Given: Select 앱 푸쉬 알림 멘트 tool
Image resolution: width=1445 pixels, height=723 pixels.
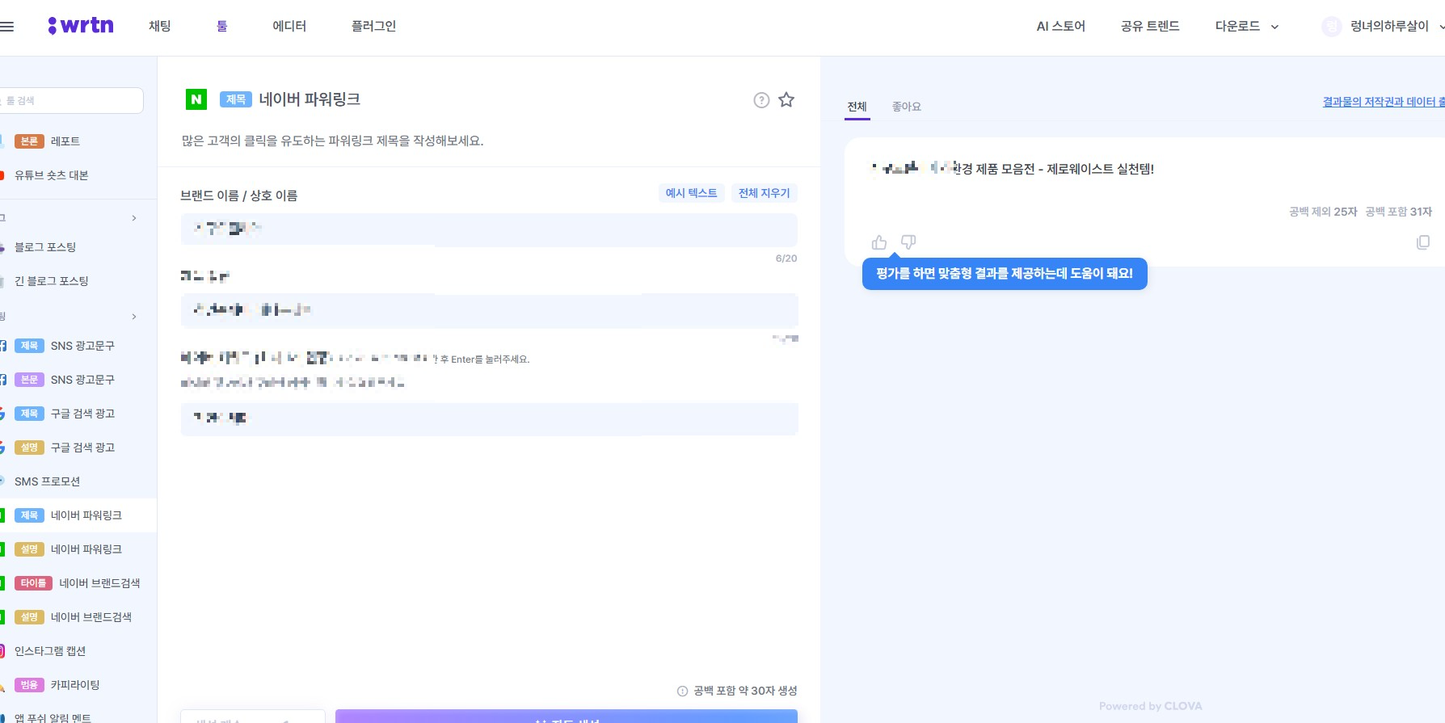Looking at the screenshot, I should (78, 717).
